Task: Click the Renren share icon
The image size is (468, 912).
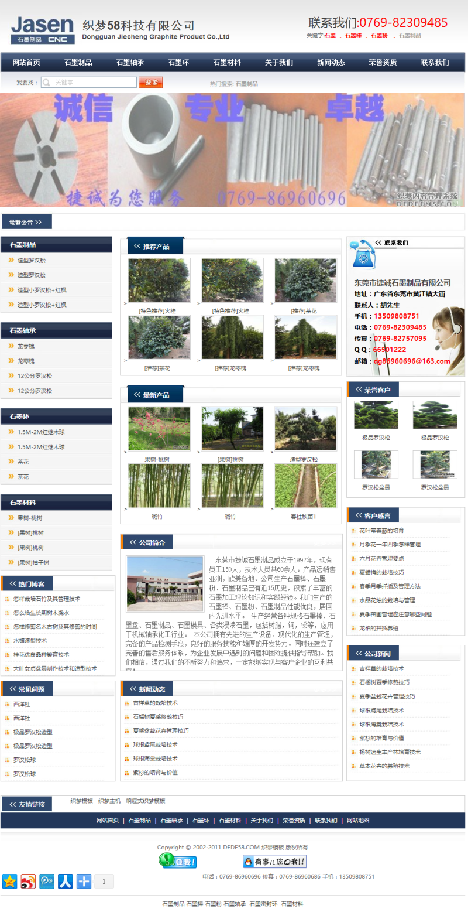Action: pos(65,881)
